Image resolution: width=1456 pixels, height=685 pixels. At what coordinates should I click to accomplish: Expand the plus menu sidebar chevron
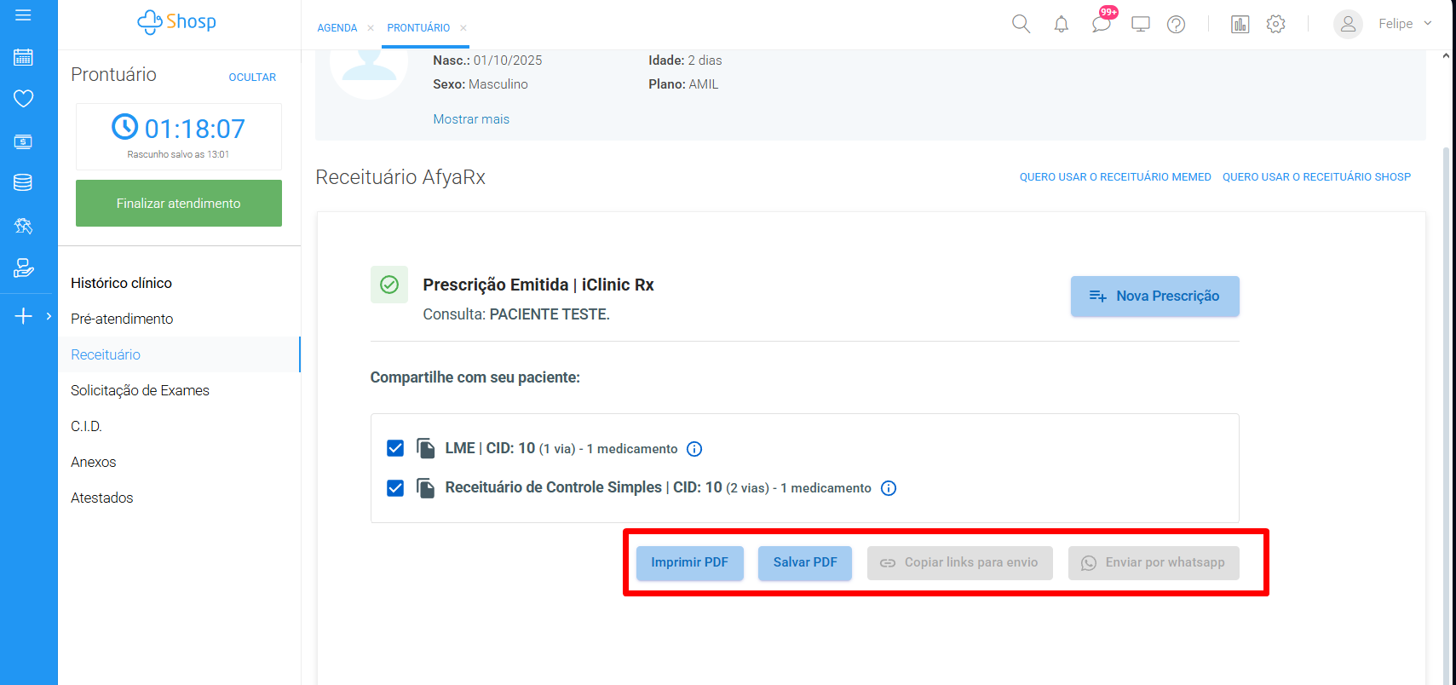pyautogui.click(x=49, y=316)
